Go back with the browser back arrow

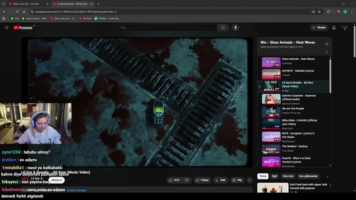point(4,12)
